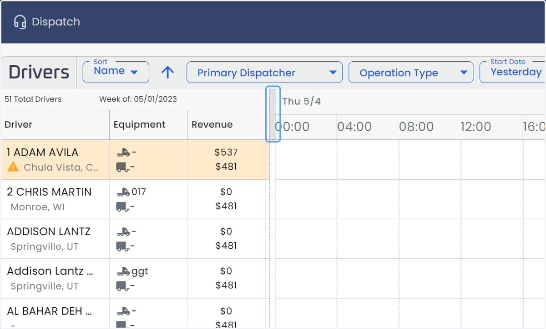Image resolution: width=546 pixels, height=329 pixels.
Task: Click Week of: 05/01/2023 text
Action: (x=138, y=99)
